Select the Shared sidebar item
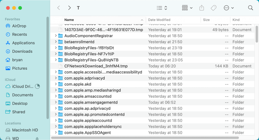 tap(15, 112)
